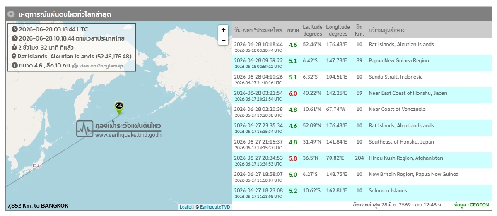Click the red 5.8 magnitude value

point(293,158)
